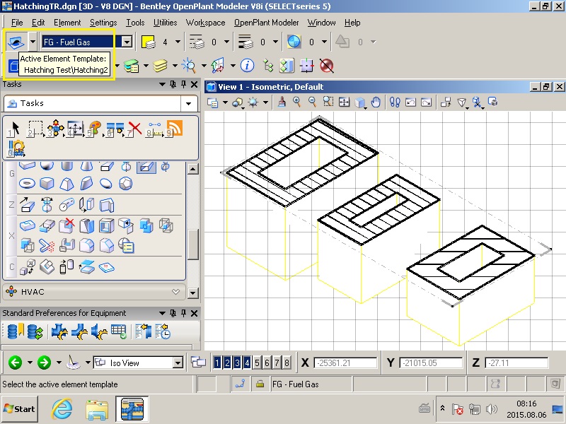
Task: Expand the active element template dropdown arrow
Action: [33, 42]
